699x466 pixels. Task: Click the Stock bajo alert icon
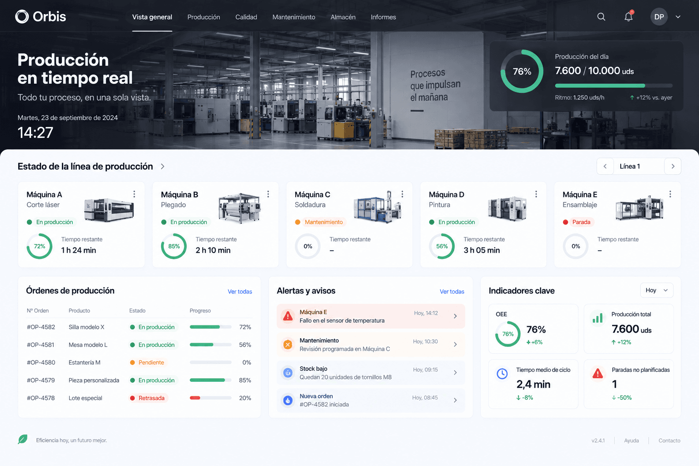[x=288, y=373]
